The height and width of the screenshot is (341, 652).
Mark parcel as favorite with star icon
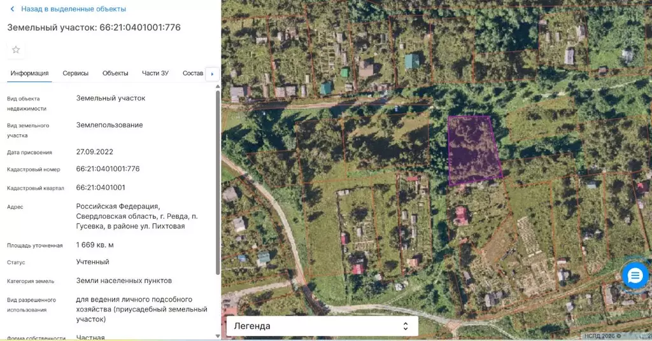16,50
